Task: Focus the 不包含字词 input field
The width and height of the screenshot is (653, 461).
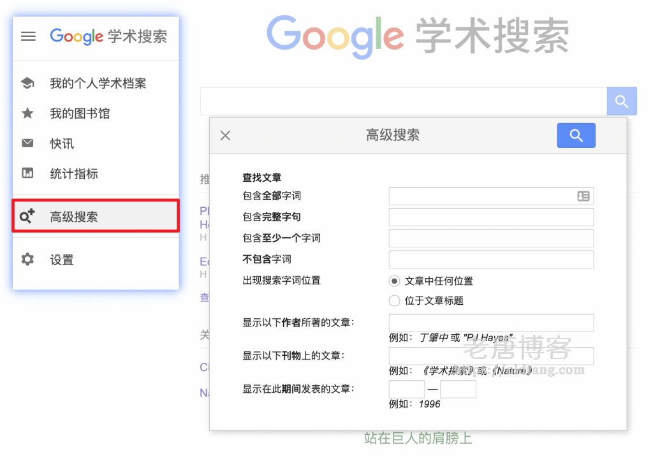Action: tap(492, 260)
